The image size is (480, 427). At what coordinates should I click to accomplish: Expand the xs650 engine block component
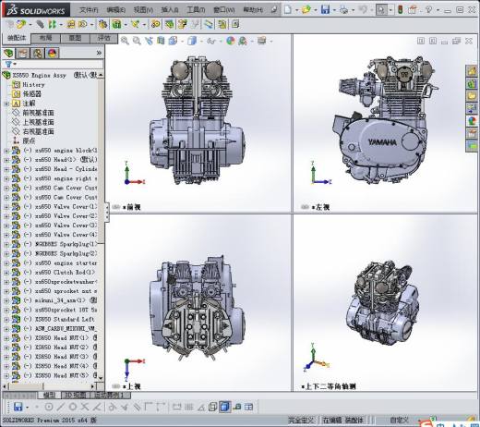tap(6, 151)
